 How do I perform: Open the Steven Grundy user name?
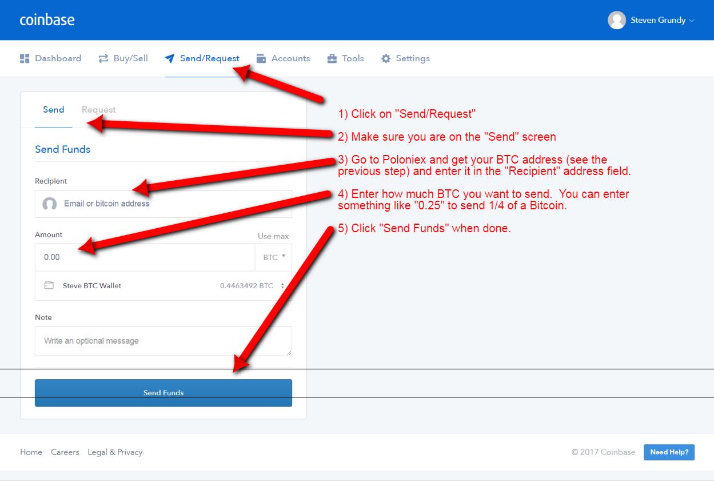click(x=658, y=20)
